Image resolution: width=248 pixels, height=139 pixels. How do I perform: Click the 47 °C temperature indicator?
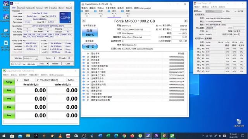click(90, 46)
